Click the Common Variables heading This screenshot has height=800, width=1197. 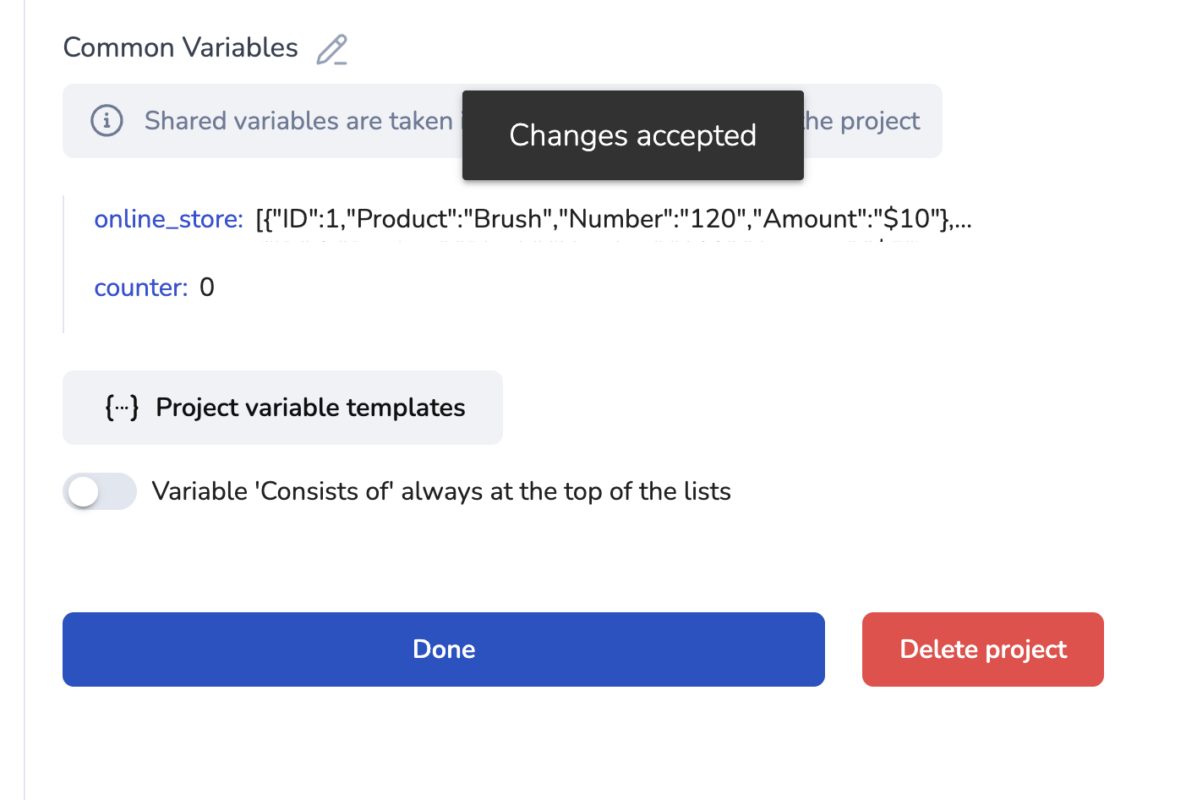click(x=180, y=47)
